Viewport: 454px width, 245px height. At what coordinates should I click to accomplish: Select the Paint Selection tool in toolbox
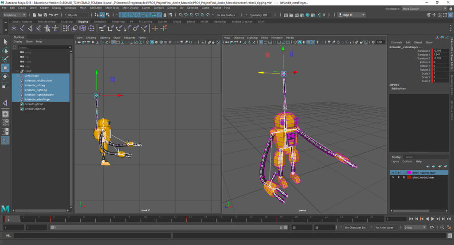[5, 59]
